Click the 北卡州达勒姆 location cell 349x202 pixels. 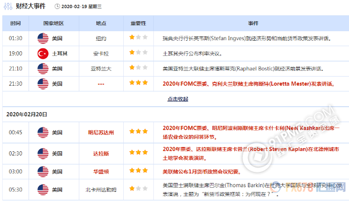pos(101,190)
